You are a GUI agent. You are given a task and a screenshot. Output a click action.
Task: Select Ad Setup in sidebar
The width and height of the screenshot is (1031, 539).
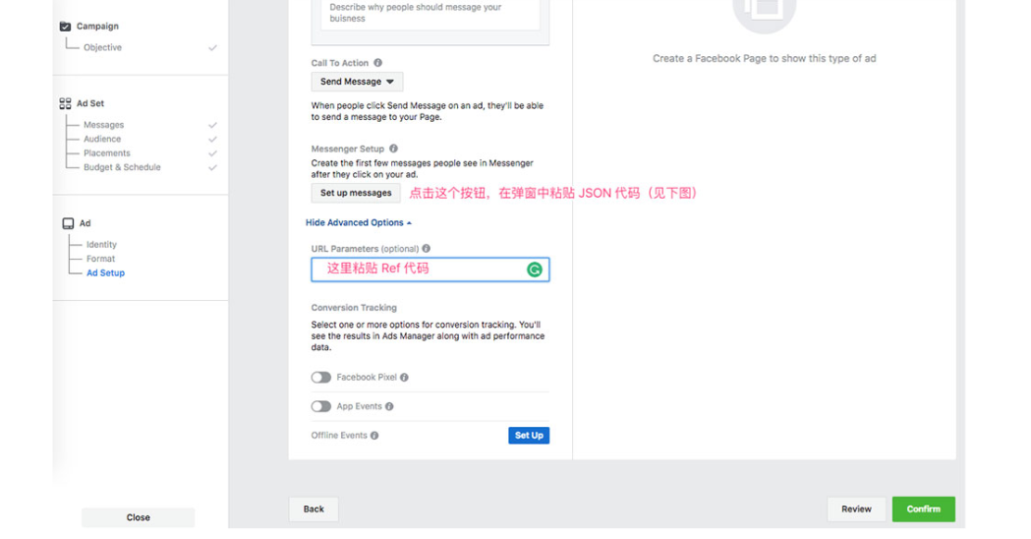pyautogui.click(x=105, y=272)
